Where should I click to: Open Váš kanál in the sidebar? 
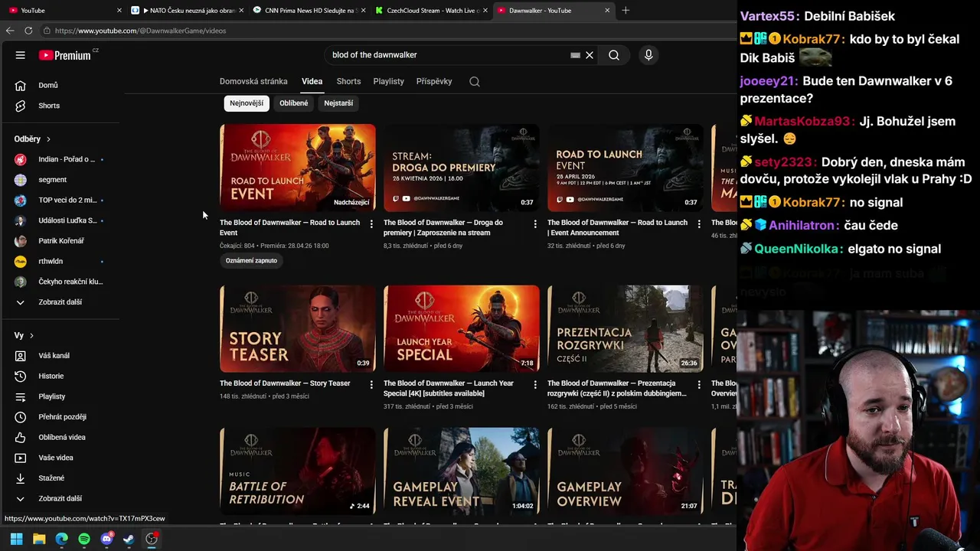tap(54, 356)
